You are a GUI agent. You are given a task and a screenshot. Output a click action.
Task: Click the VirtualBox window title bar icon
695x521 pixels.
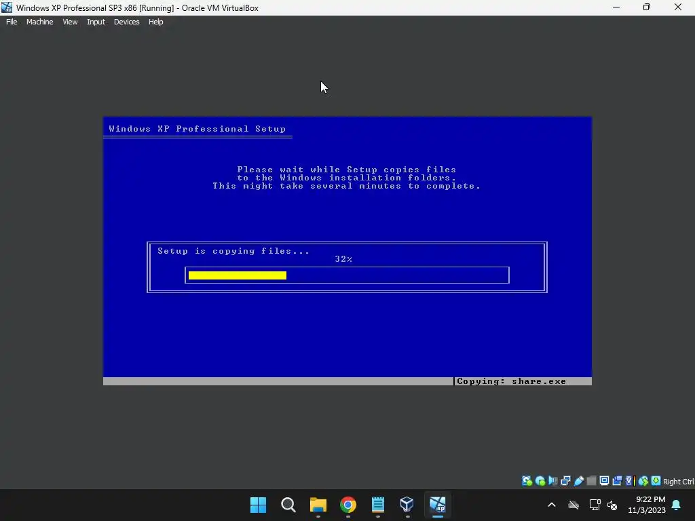[x=7, y=7]
